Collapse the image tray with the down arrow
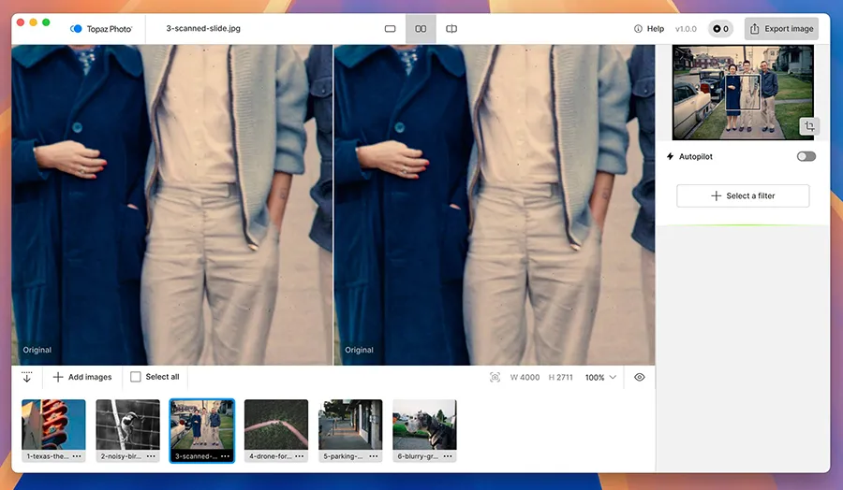Screen dimensions: 843x490 tap(26, 377)
